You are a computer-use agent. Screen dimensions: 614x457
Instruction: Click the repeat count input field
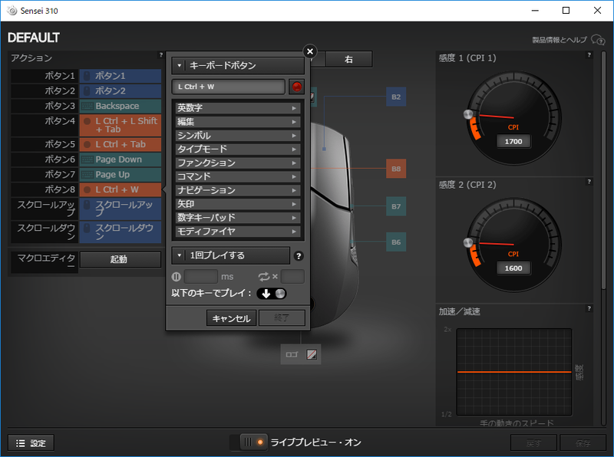pyautogui.click(x=292, y=277)
